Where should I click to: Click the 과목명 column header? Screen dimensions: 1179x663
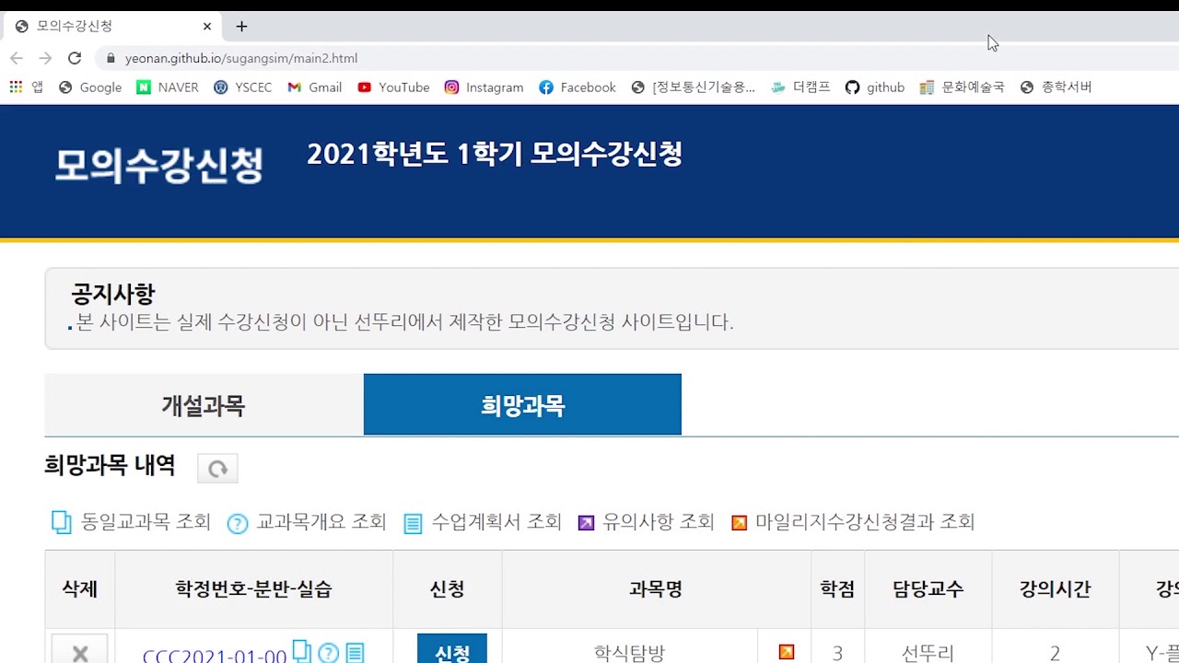[656, 589]
